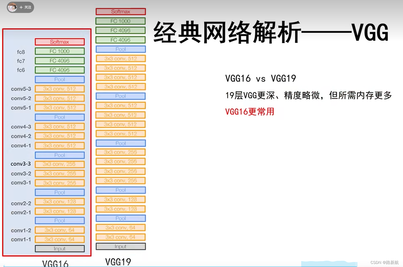The image size is (403, 267).
Task: Click the Input box of VGG19
Action: point(121,246)
